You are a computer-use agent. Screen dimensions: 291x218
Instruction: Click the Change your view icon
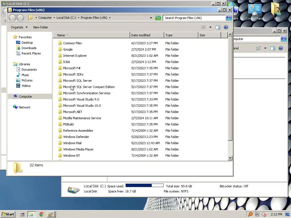pos(203,27)
